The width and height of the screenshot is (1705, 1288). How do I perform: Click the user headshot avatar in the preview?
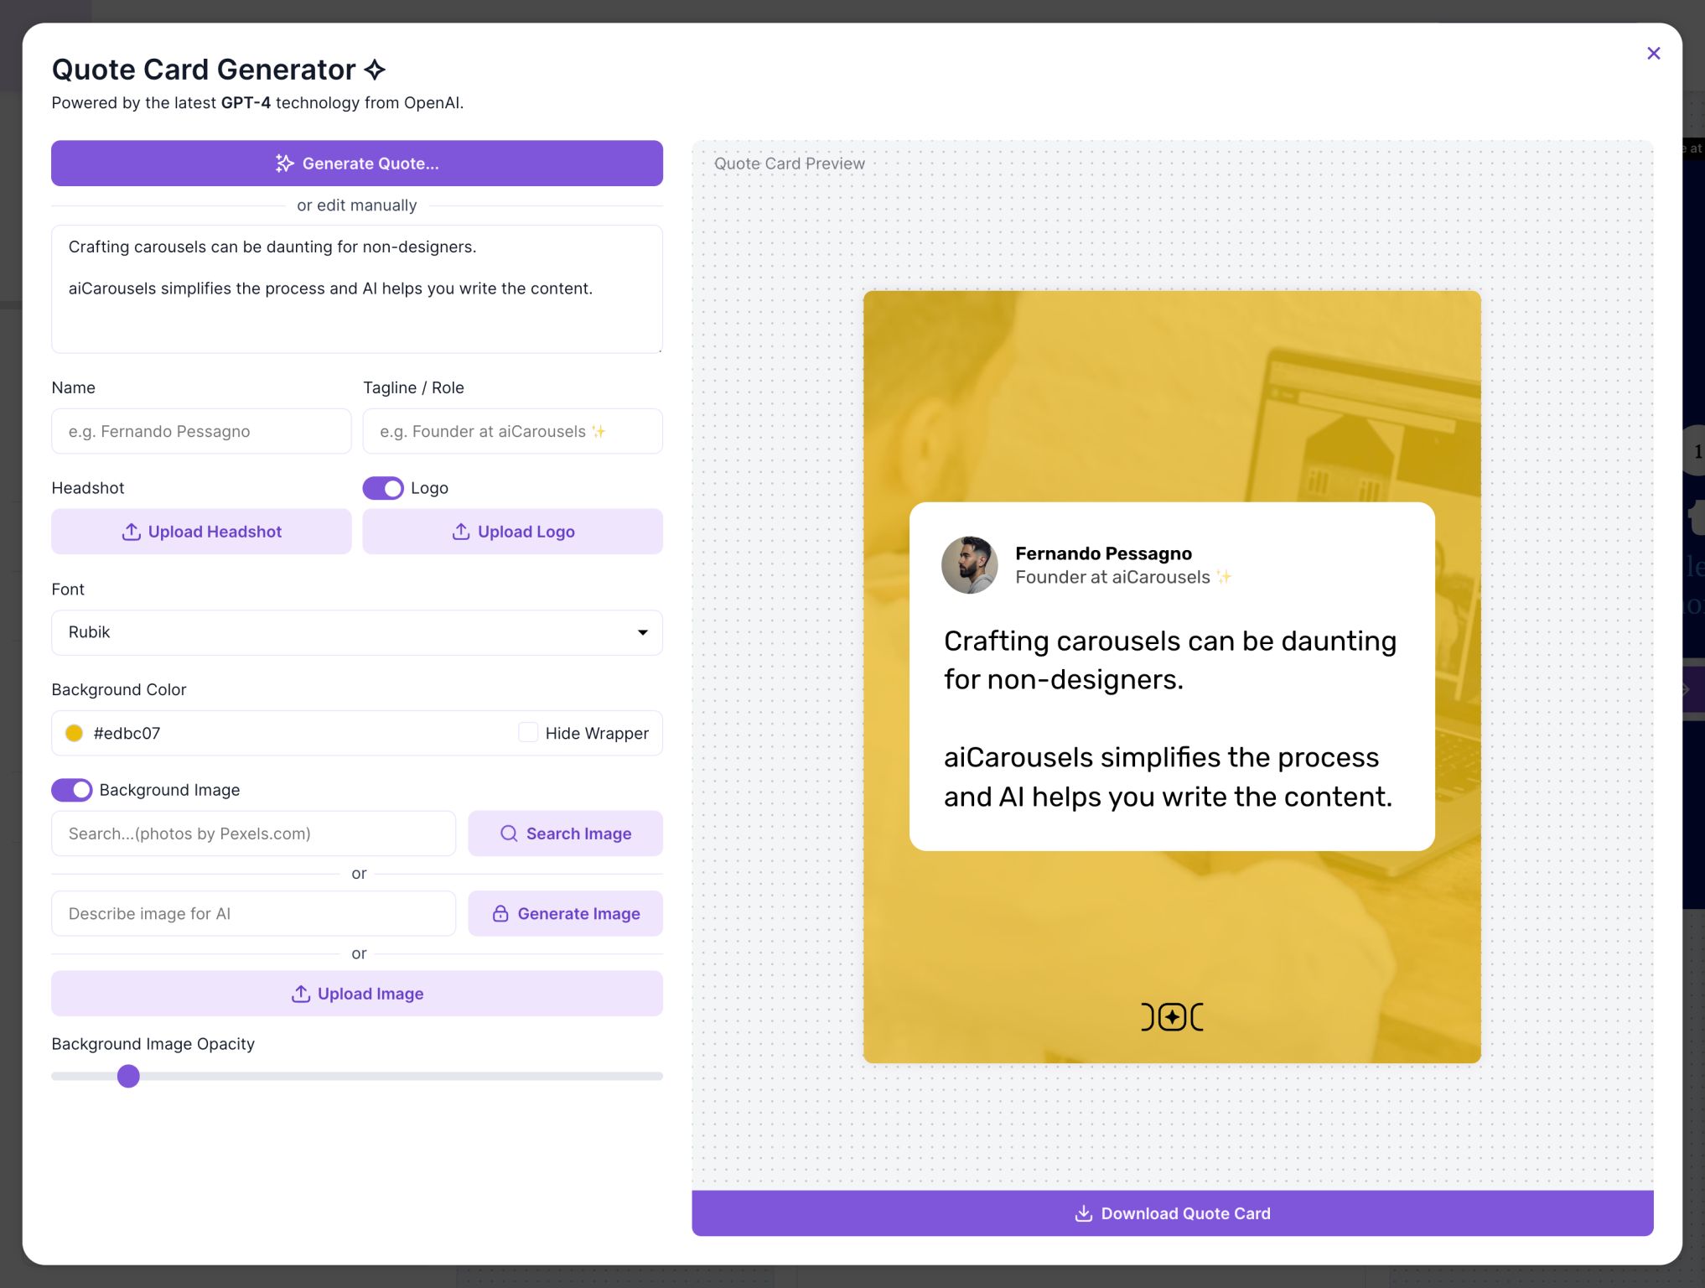point(969,564)
